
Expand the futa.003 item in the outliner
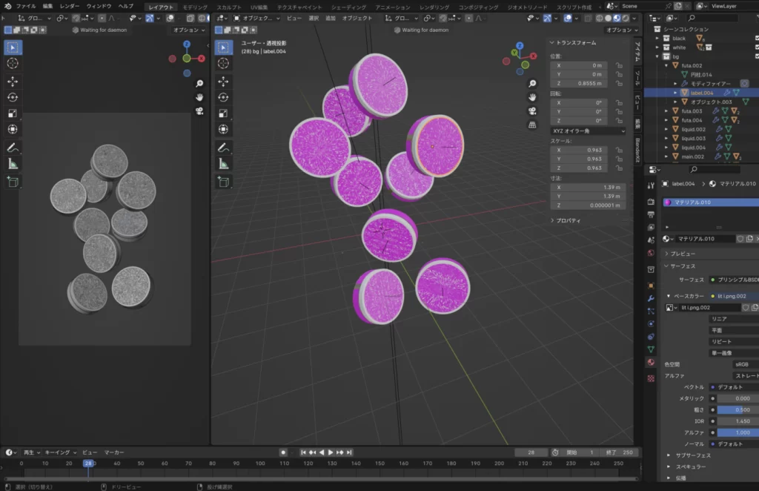(x=666, y=111)
